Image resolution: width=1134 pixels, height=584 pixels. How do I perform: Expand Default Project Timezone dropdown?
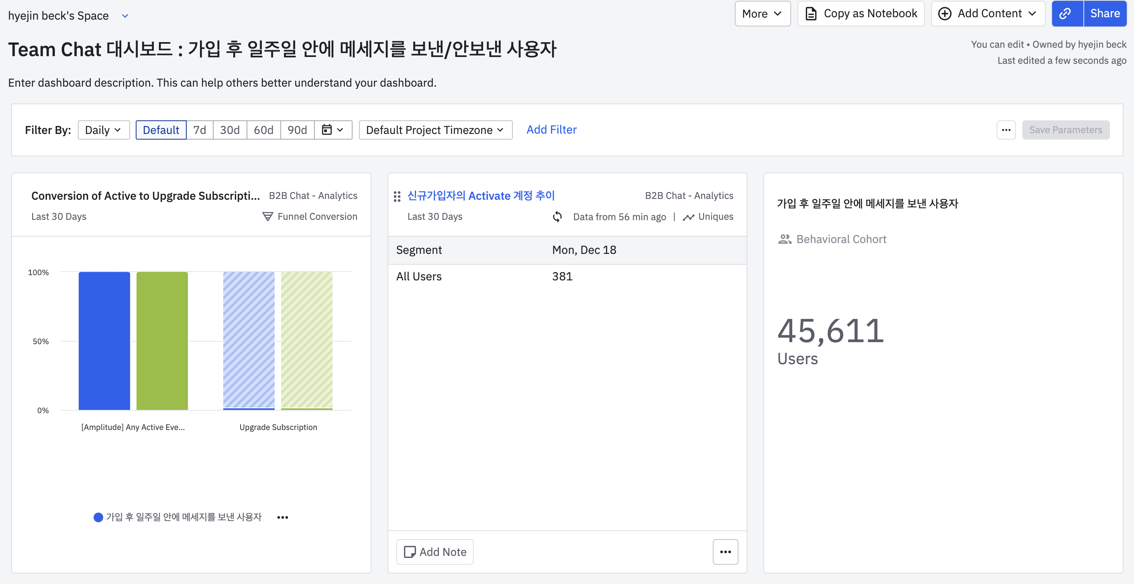coord(435,130)
